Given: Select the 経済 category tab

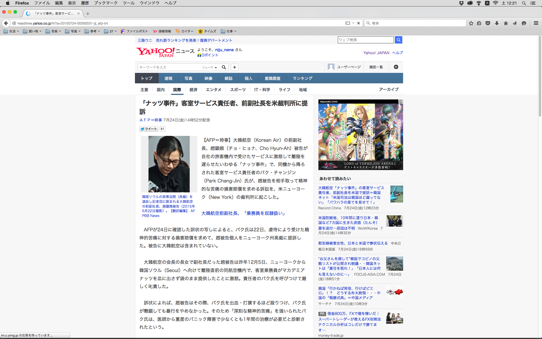Looking at the screenshot, I should click(193, 90).
